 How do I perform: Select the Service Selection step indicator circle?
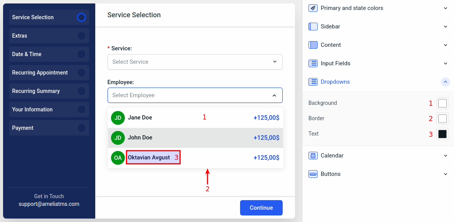click(x=81, y=17)
